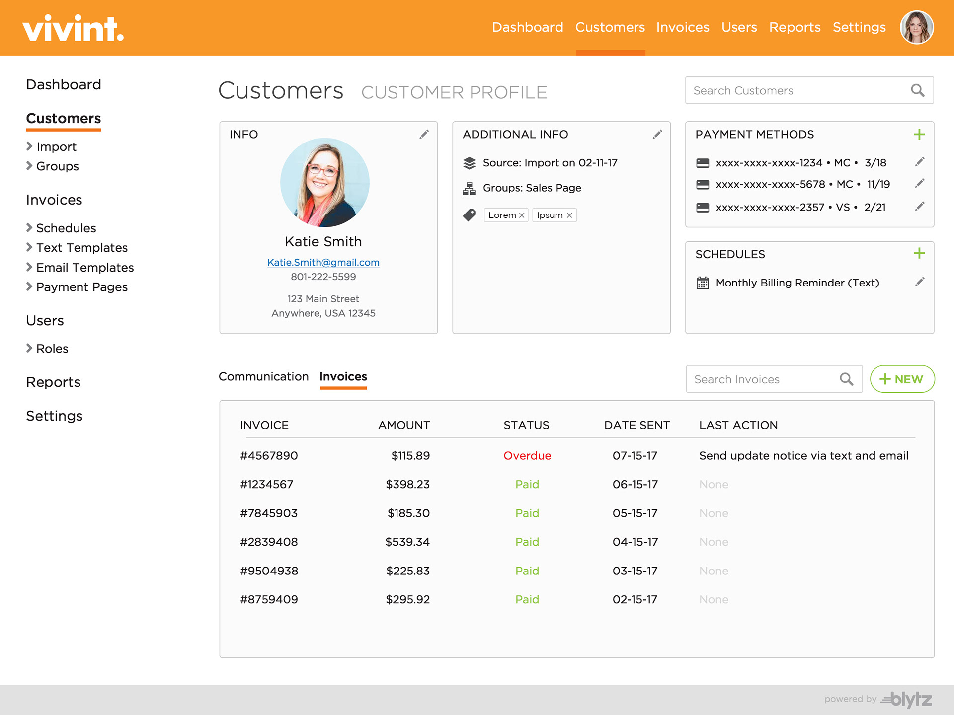Edit the Visa card ending 2357
This screenshot has width=954, height=715.
[919, 206]
